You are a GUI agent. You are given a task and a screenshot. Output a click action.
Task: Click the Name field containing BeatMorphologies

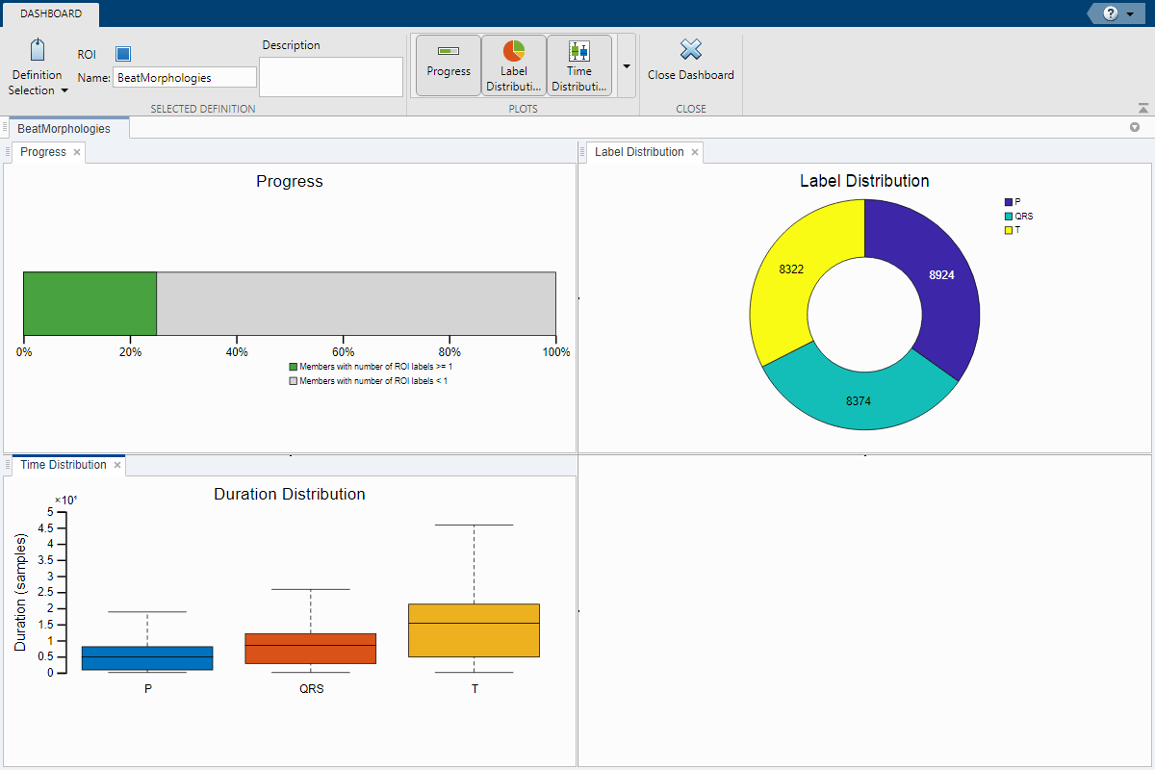click(185, 78)
